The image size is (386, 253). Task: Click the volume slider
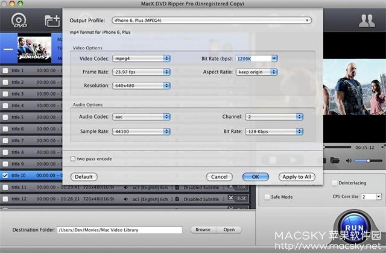pyautogui.click(x=368, y=161)
